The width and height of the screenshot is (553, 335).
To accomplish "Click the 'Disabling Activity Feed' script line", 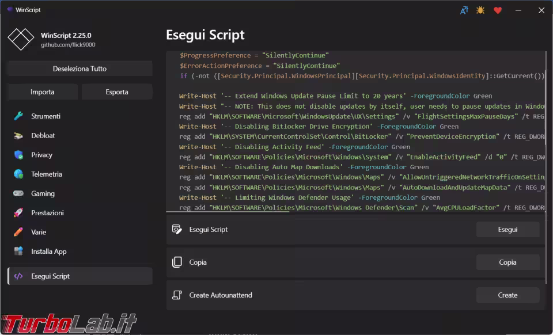I will click(x=294, y=147).
